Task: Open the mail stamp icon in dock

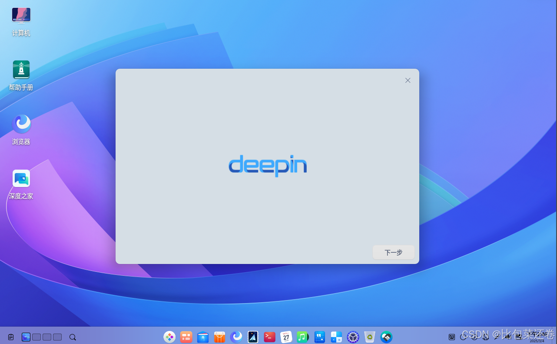Action: click(x=253, y=337)
